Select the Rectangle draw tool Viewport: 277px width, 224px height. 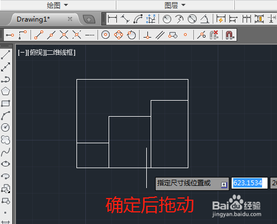pos(6,103)
